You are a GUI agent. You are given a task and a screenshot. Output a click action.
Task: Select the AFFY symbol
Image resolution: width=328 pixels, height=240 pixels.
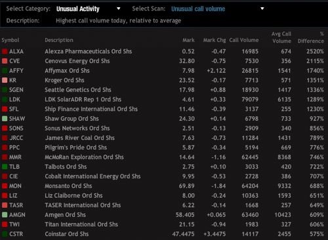point(16,70)
